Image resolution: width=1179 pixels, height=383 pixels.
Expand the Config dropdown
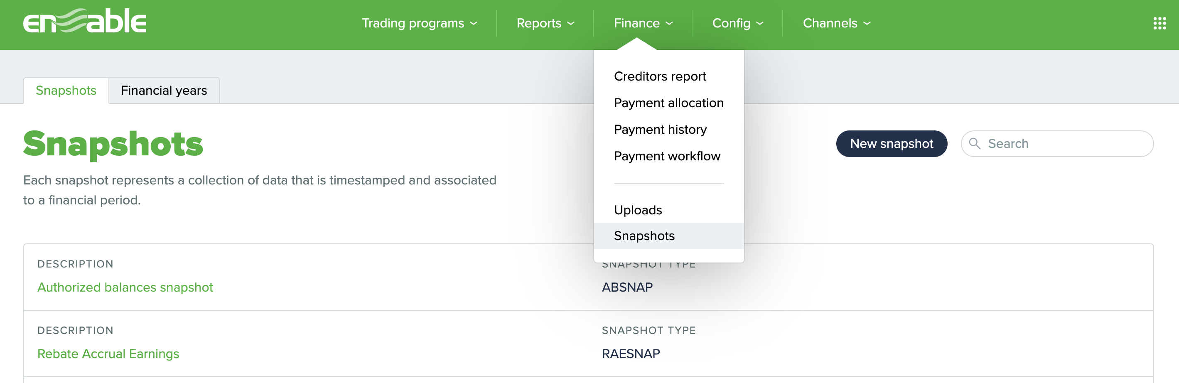pyautogui.click(x=737, y=23)
